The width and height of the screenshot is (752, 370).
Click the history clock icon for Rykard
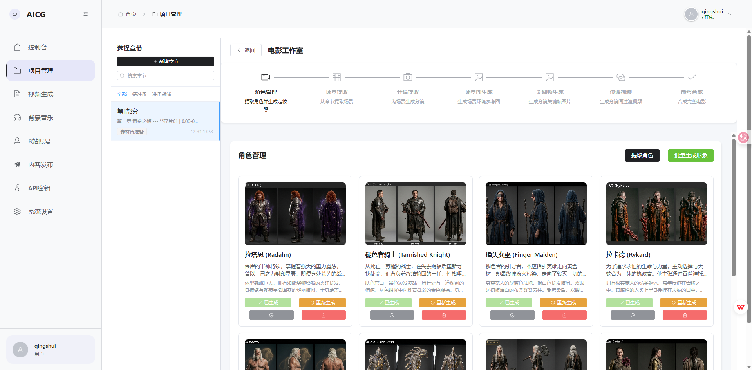click(x=633, y=315)
